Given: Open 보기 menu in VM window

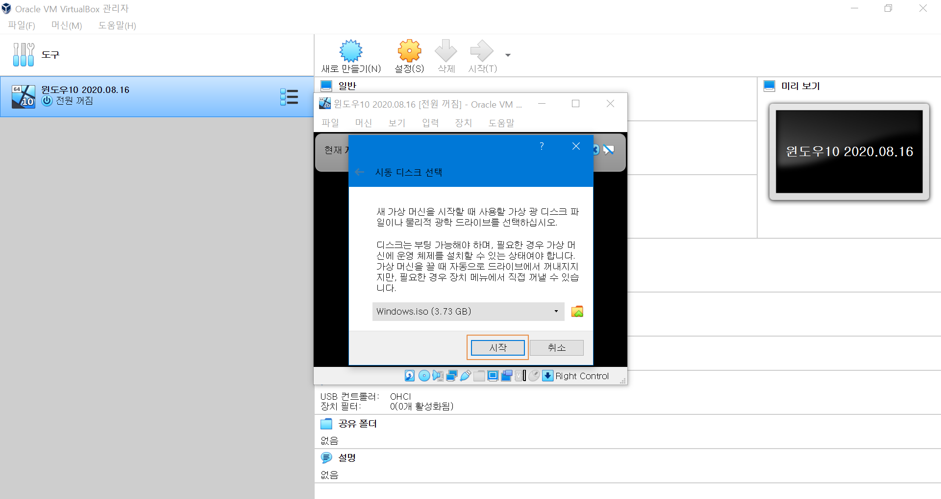Looking at the screenshot, I should pyautogui.click(x=397, y=123).
